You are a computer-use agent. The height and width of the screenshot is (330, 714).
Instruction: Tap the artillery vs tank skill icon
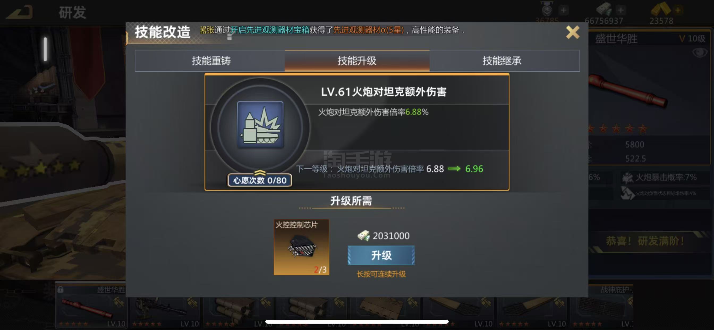click(x=260, y=125)
